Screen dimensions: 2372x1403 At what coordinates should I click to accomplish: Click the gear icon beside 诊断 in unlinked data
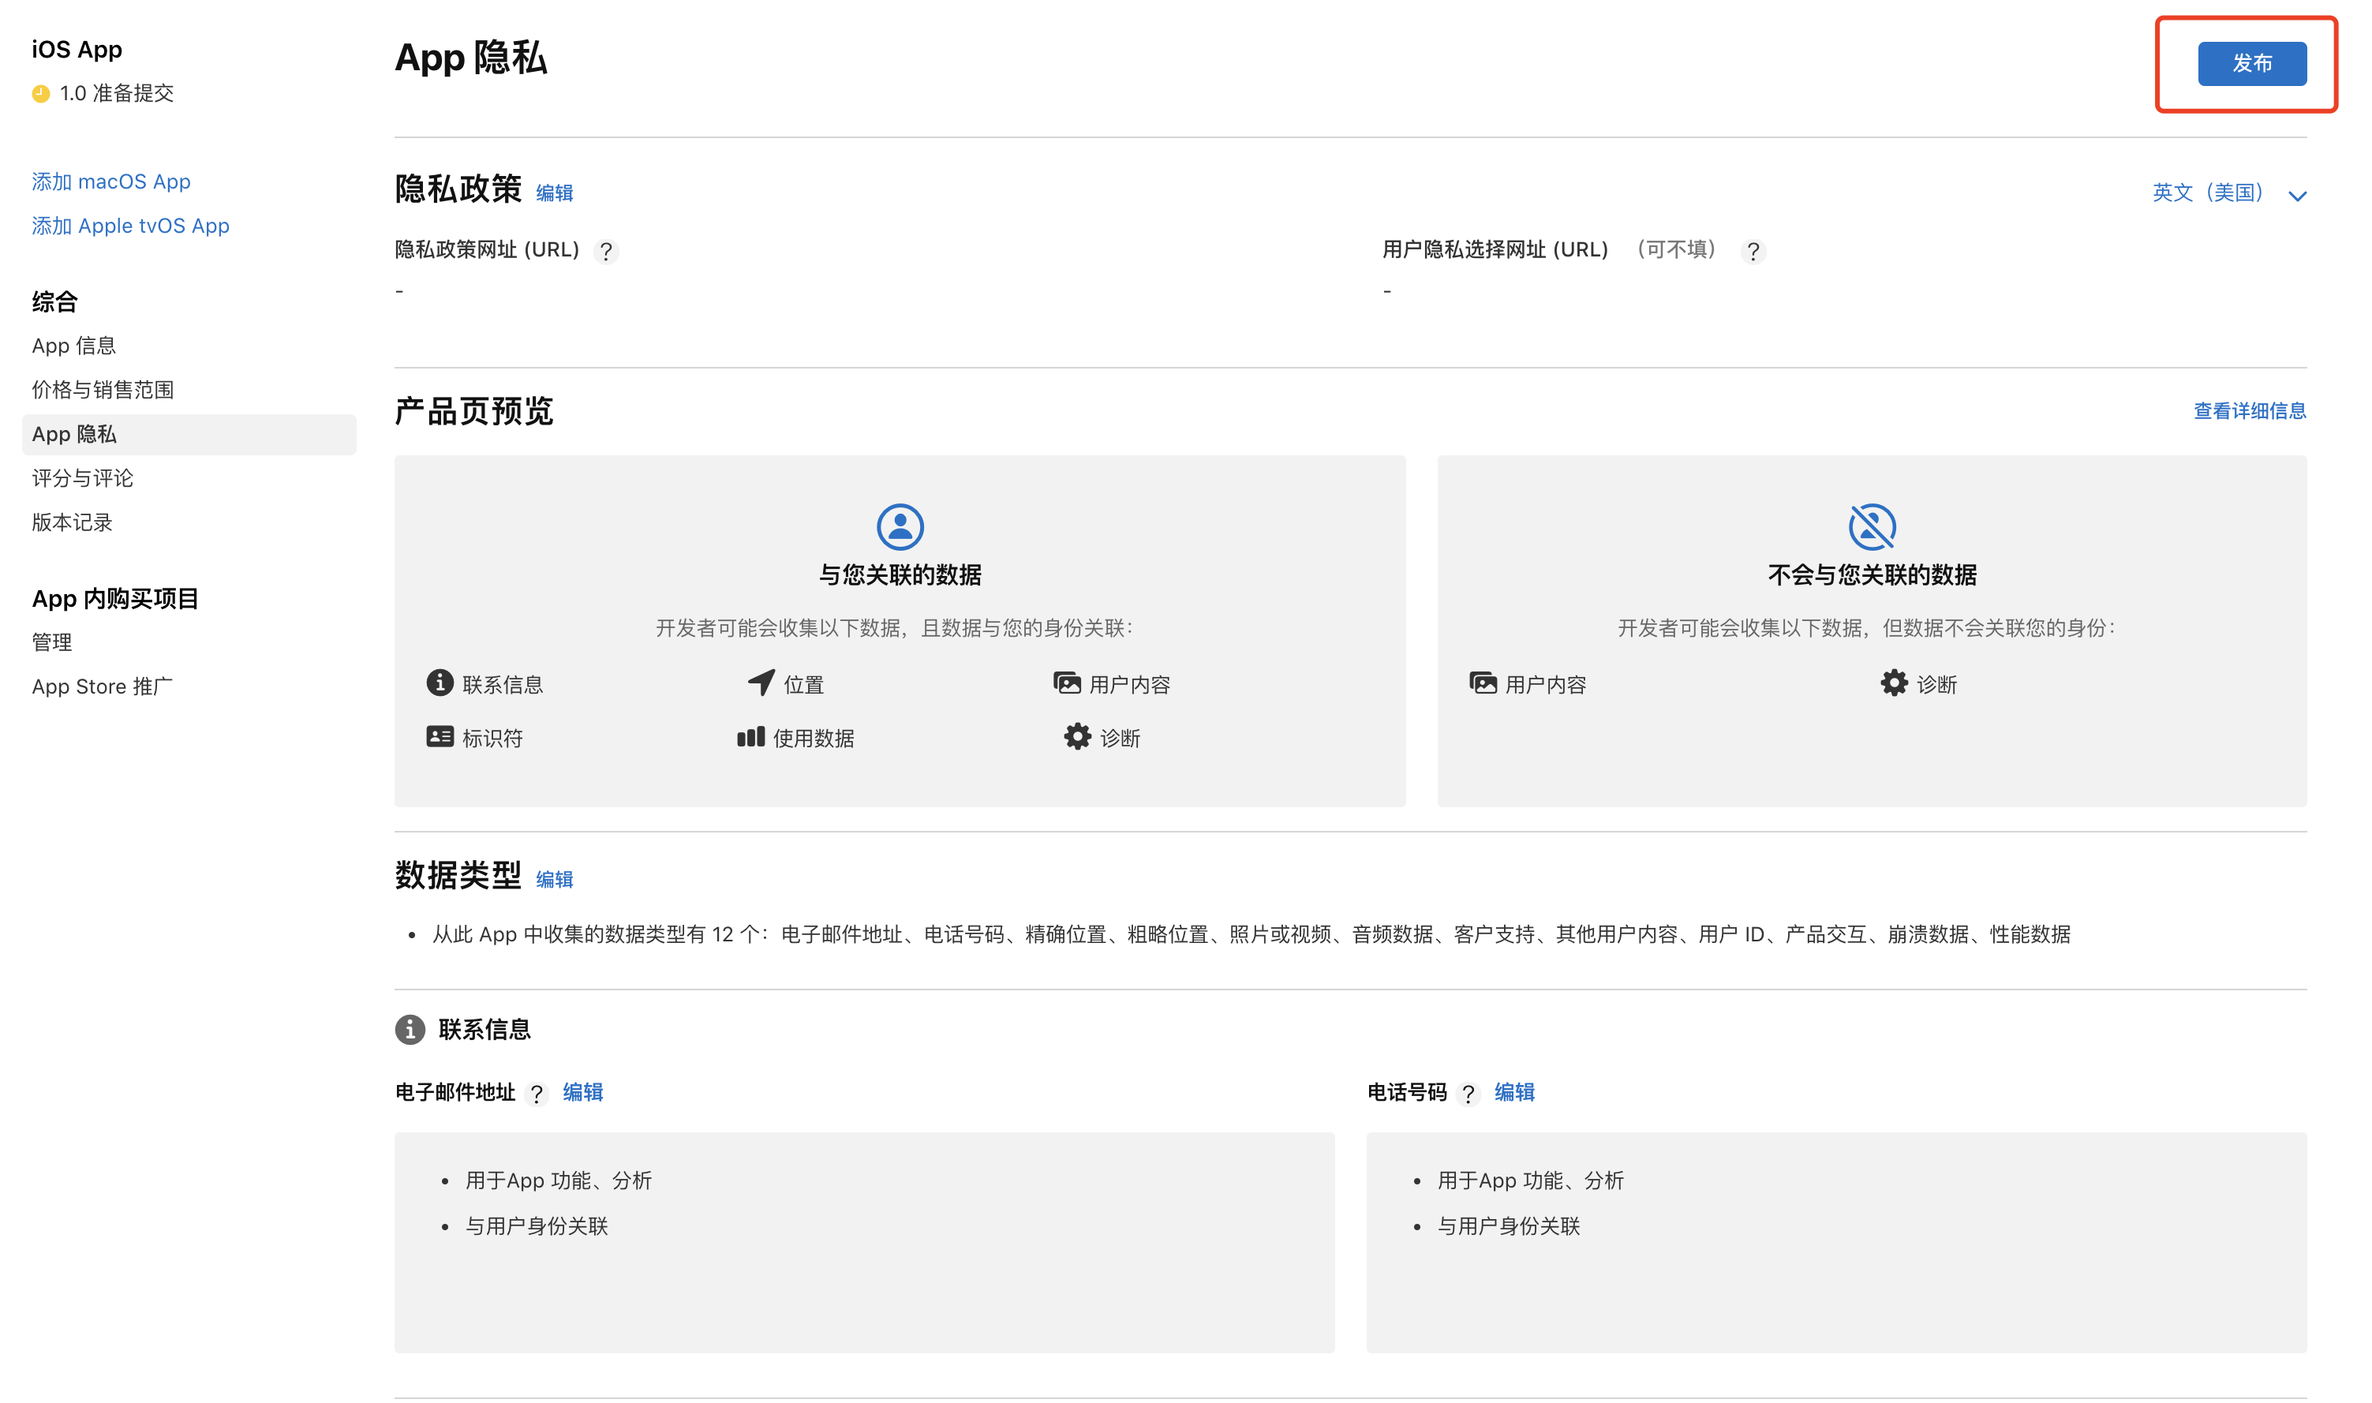[1894, 683]
